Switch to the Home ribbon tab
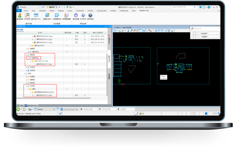237x148 pixels. coord(26,11)
